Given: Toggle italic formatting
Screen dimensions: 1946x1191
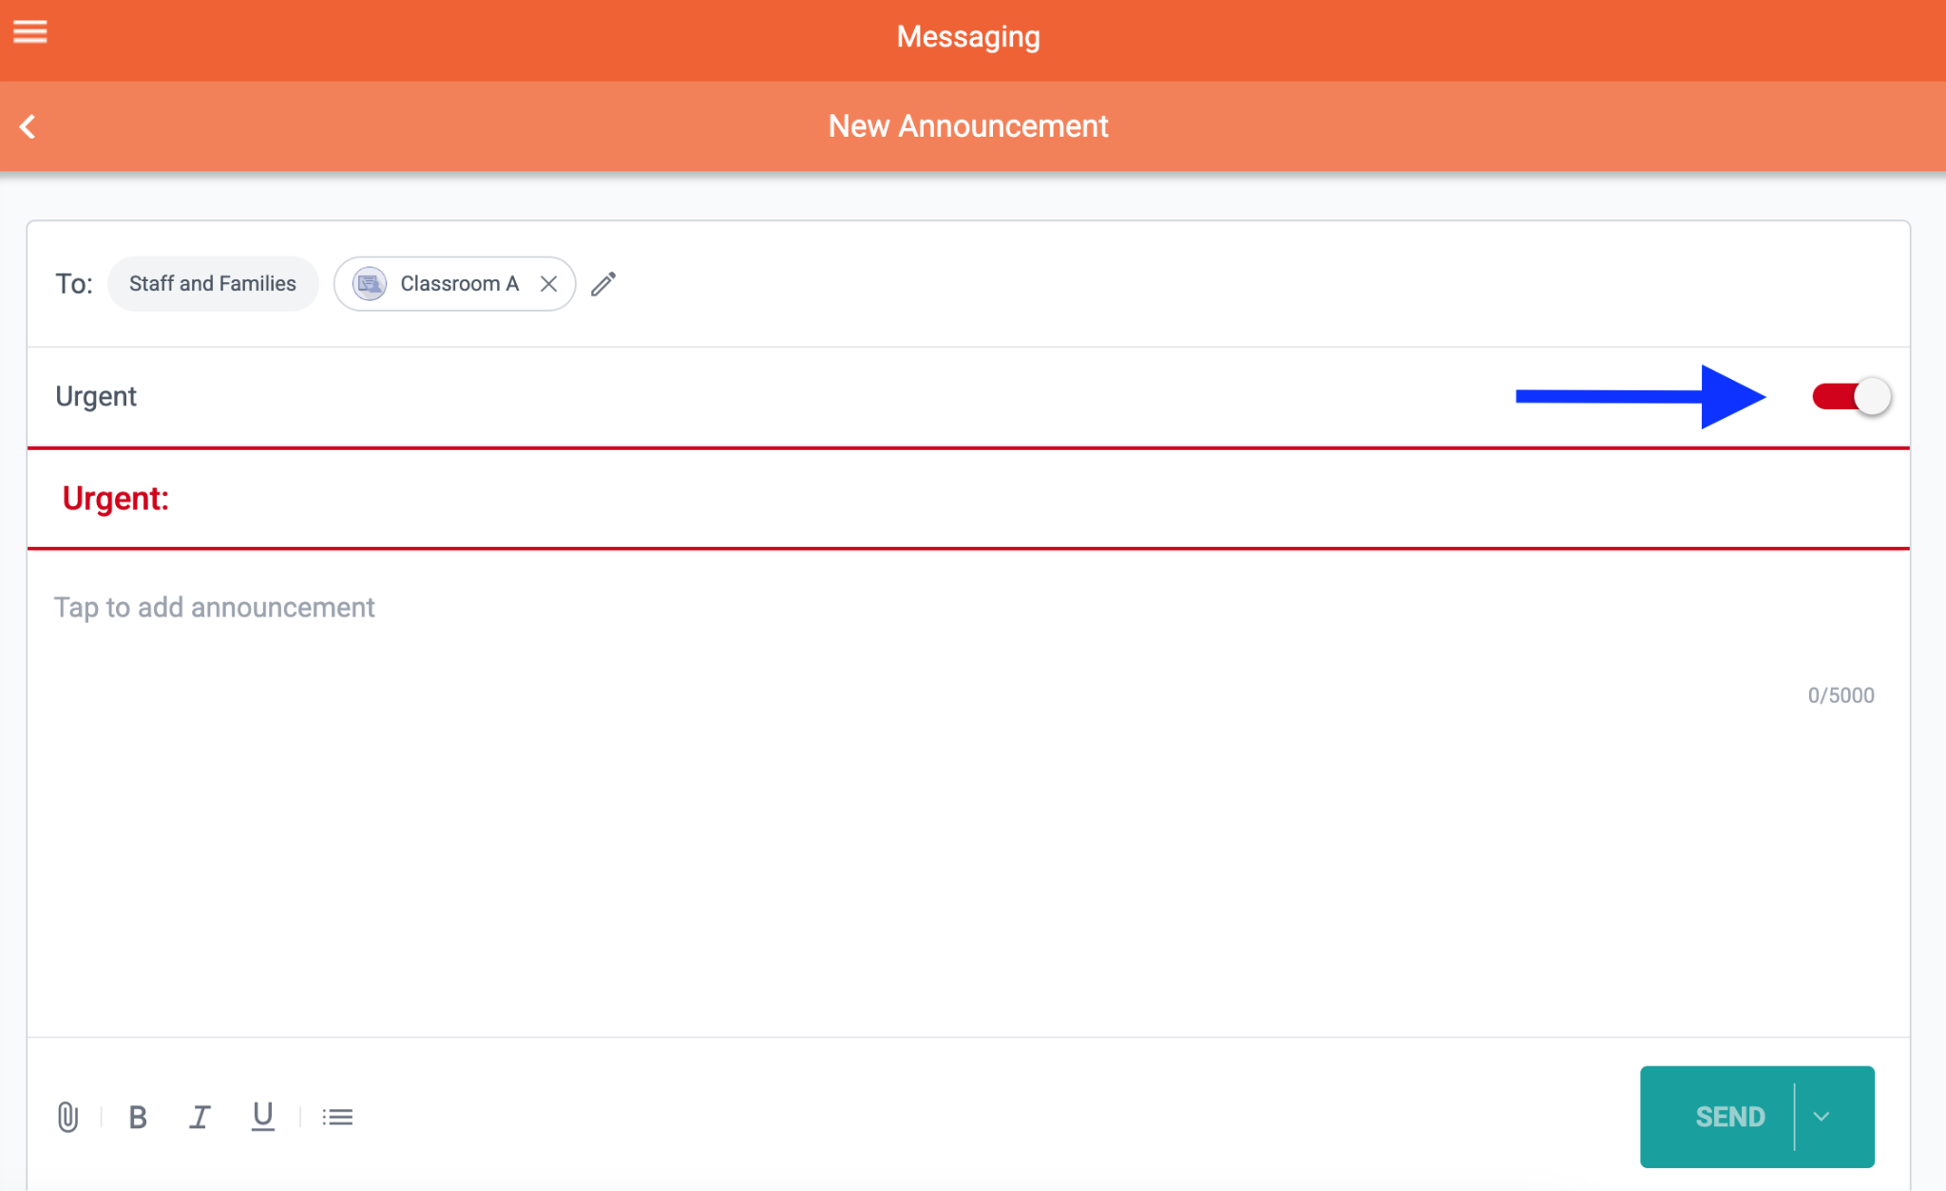Looking at the screenshot, I should pyautogui.click(x=200, y=1117).
